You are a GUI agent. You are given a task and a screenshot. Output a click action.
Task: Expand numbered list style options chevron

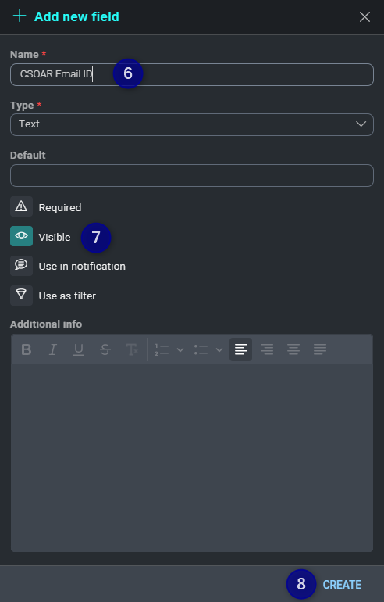[180, 349]
